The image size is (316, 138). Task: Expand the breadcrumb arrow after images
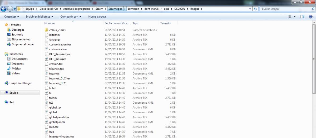[x=202, y=9]
